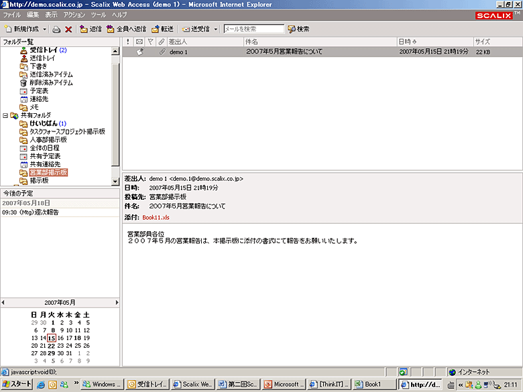Click the 返信 reply button
The width and height of the screenshot is (523, 392).
point(91,29)
